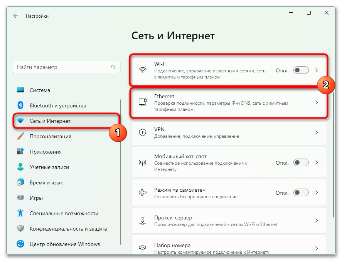Open Режим «в самолете» chevron
The height and width of the screenshot is (261, 342).
pyautogui.click(x=317, y=192)
